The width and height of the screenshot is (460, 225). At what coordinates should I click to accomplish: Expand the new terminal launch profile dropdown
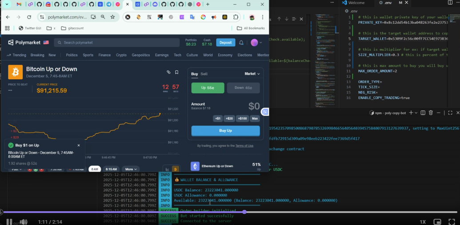[416, 112]
